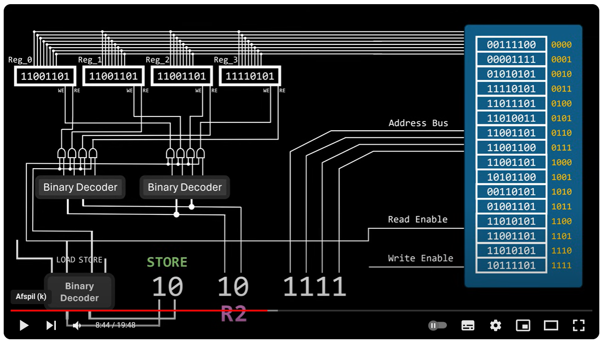Click the red played part of progress bar

pyautogui.click(x=139, y=311)
